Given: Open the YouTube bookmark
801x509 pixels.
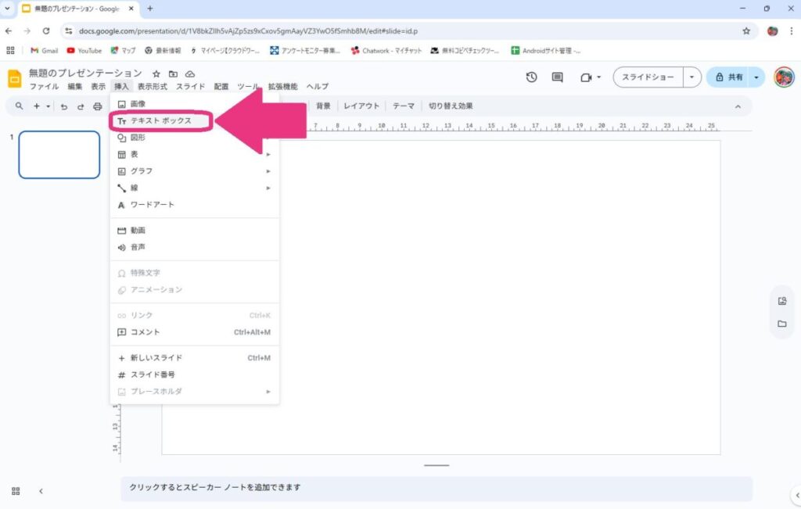Looking at the screenshot, I should point(84,51).
